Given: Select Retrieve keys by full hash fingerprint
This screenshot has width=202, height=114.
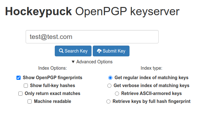Looking at the screenshot, I should (108, 102).
